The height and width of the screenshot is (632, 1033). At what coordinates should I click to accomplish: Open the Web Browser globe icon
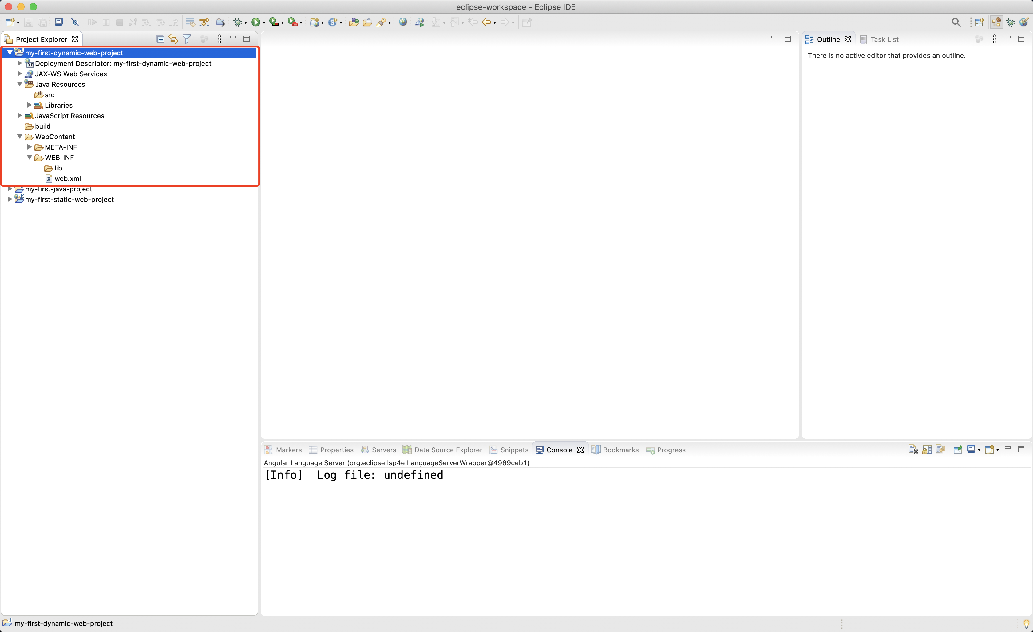pos(403,22)
